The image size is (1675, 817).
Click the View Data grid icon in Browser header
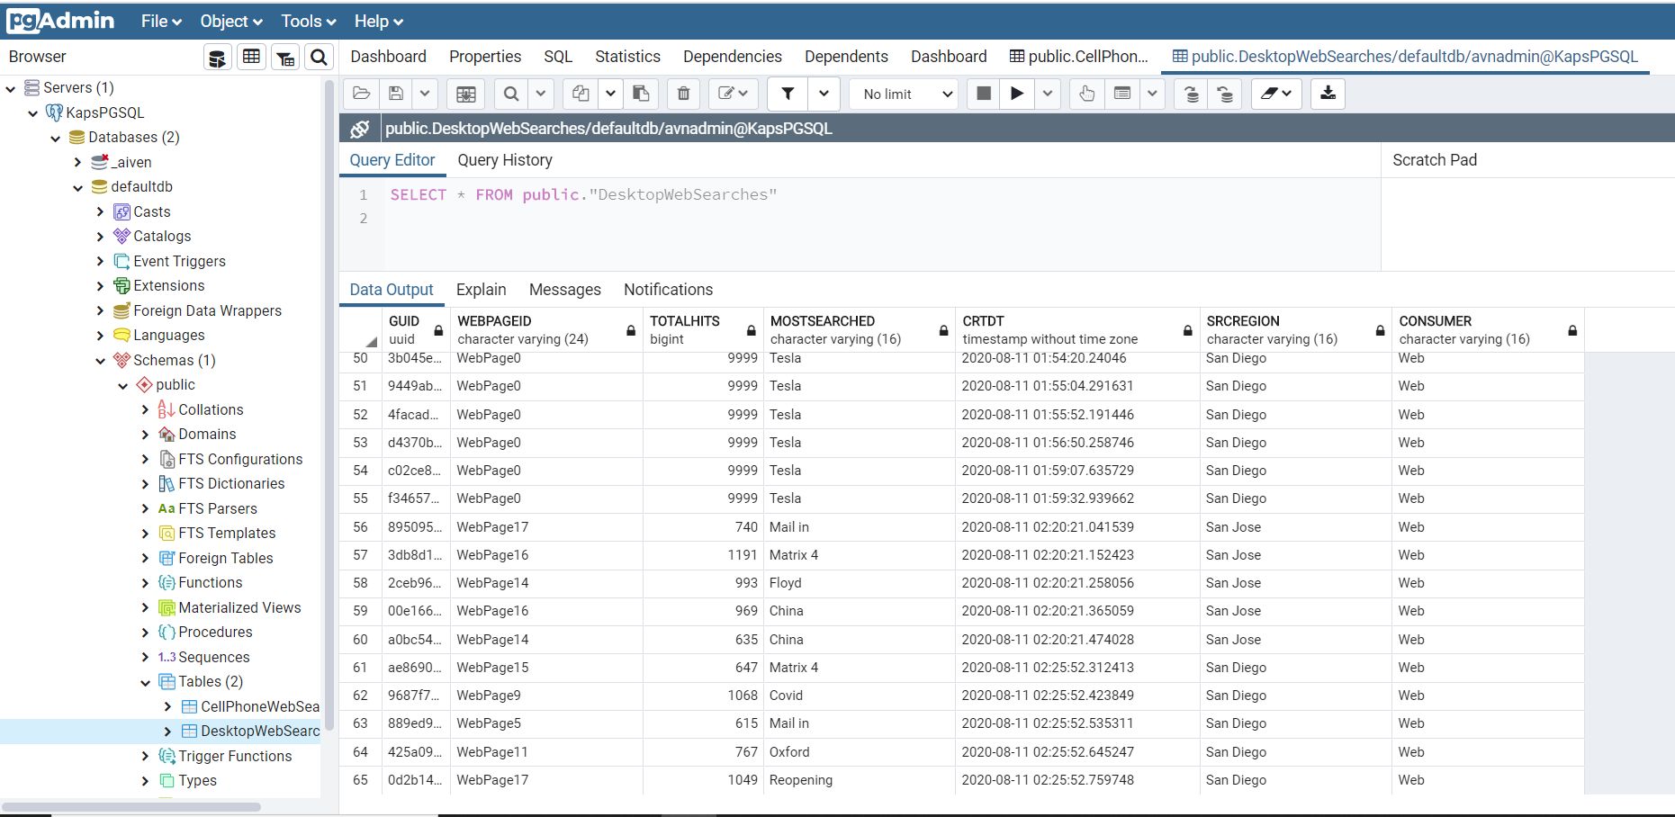(x=251, y=58)
